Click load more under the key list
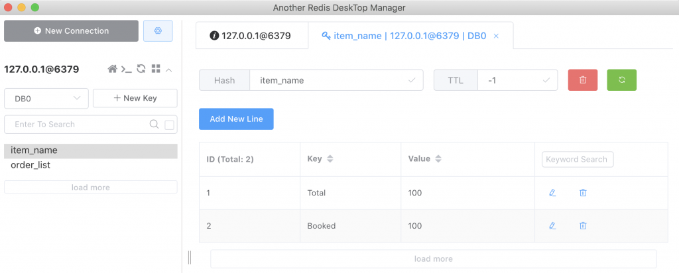This screenshot has height=273, width=679. click(x=90, y=188)
